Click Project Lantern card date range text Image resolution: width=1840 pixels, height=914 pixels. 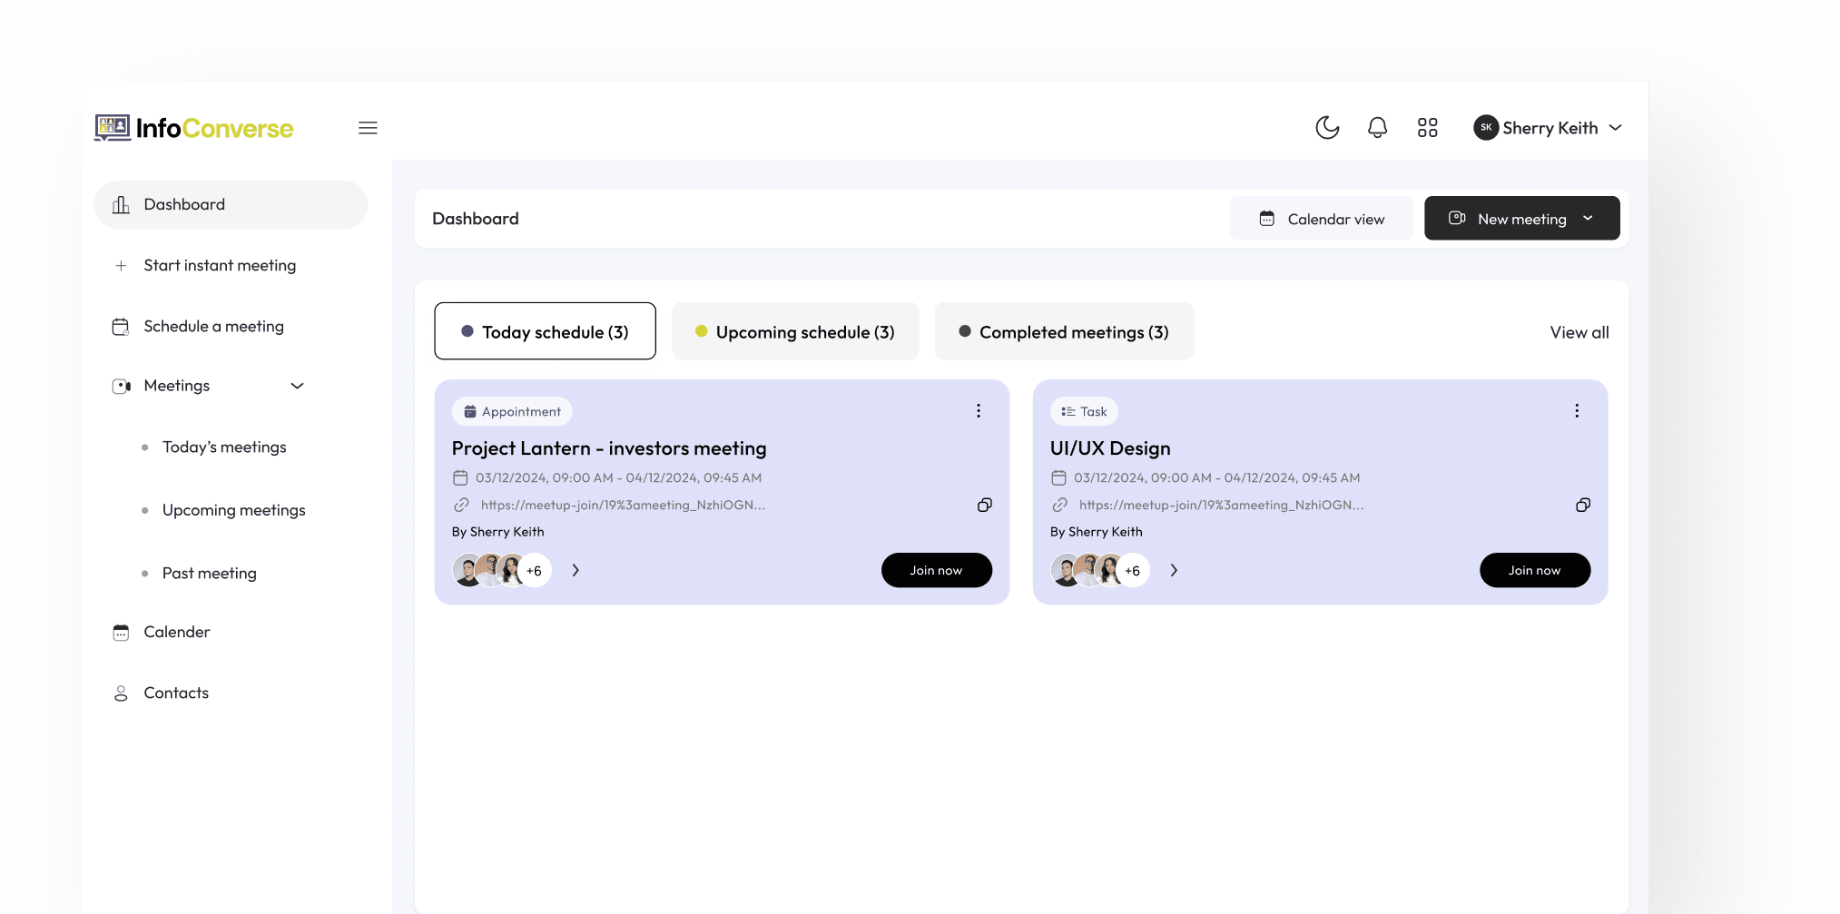618,477
